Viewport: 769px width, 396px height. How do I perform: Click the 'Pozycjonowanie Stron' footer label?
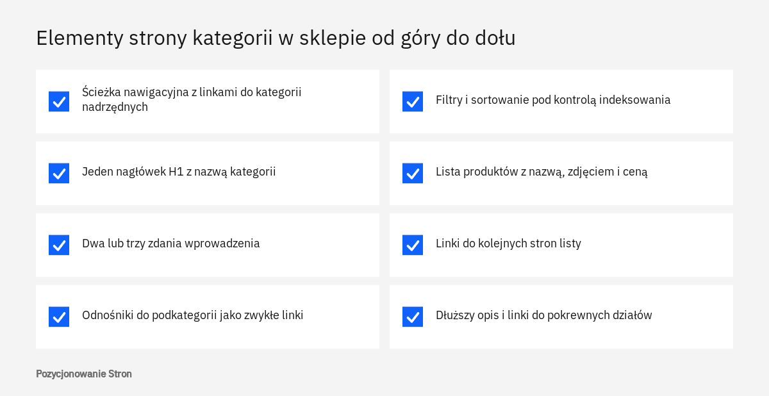click(x=84, y=374)
